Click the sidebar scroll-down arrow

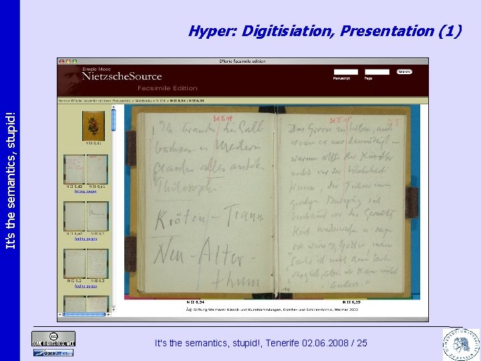click(114, 310)
